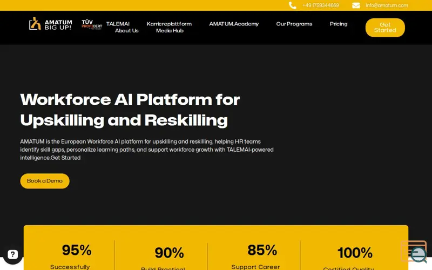This screenshot has height=270, width=432.
Task: Click the Successfully label under 95%
Action: [x=70, y=267]
